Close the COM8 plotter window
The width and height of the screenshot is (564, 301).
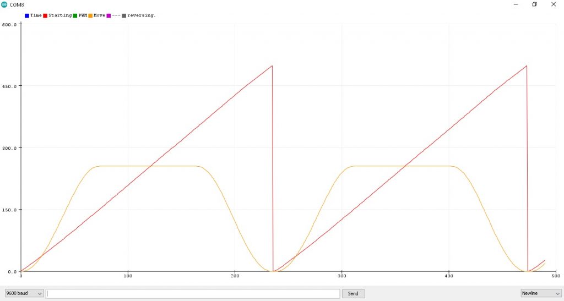click(554, 4)
